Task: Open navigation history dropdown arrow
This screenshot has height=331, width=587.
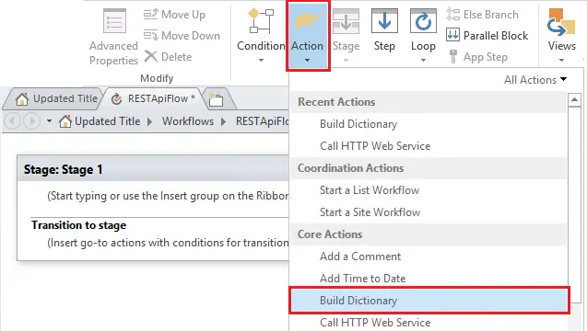Action: point(49,121)
